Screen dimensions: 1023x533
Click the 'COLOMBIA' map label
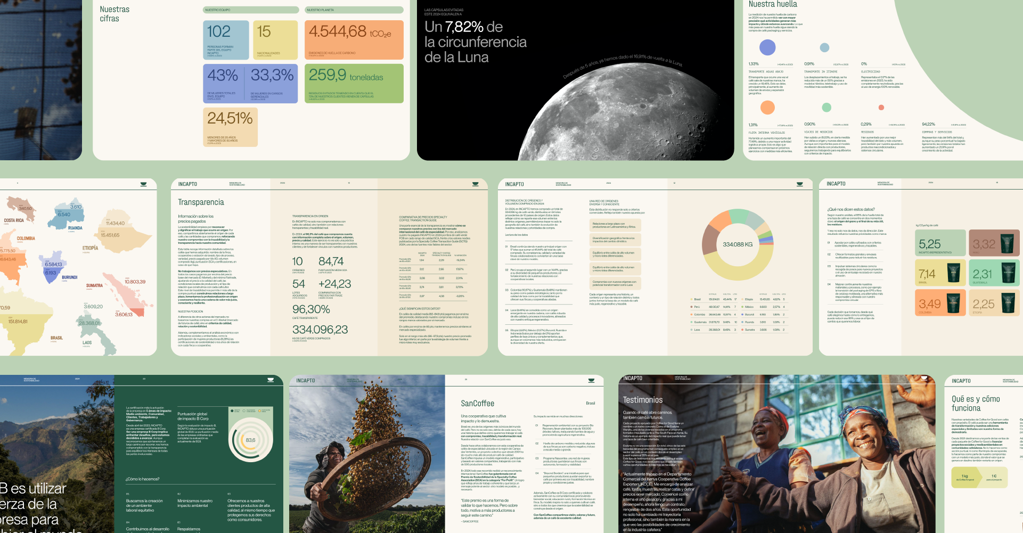26,239
